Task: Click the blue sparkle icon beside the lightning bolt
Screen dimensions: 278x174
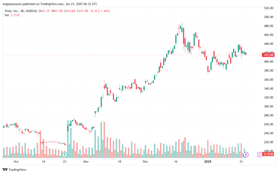Action: pos(244,155)
